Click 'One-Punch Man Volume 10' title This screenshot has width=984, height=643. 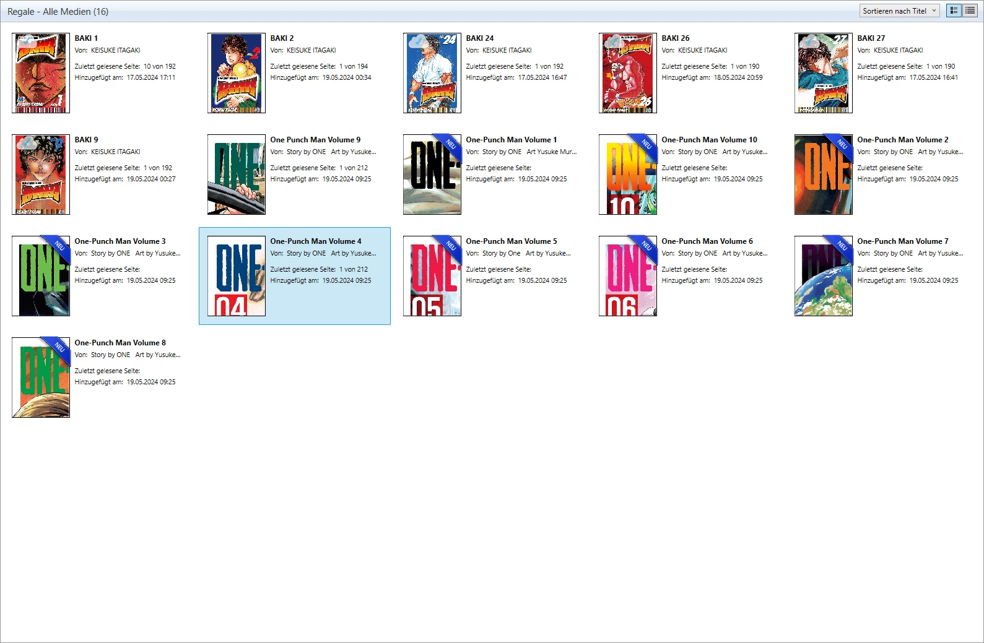point(709,140)
